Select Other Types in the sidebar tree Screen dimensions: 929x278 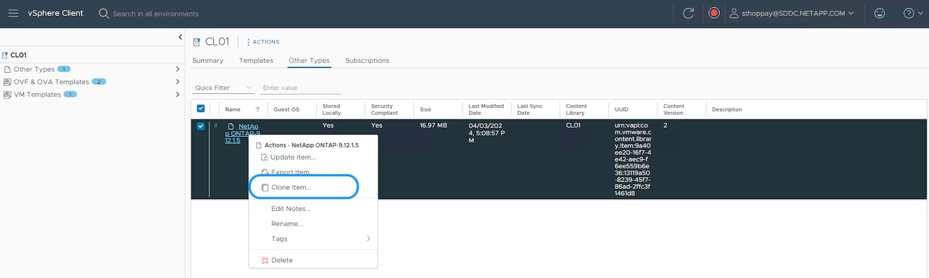tap(34, 69)
